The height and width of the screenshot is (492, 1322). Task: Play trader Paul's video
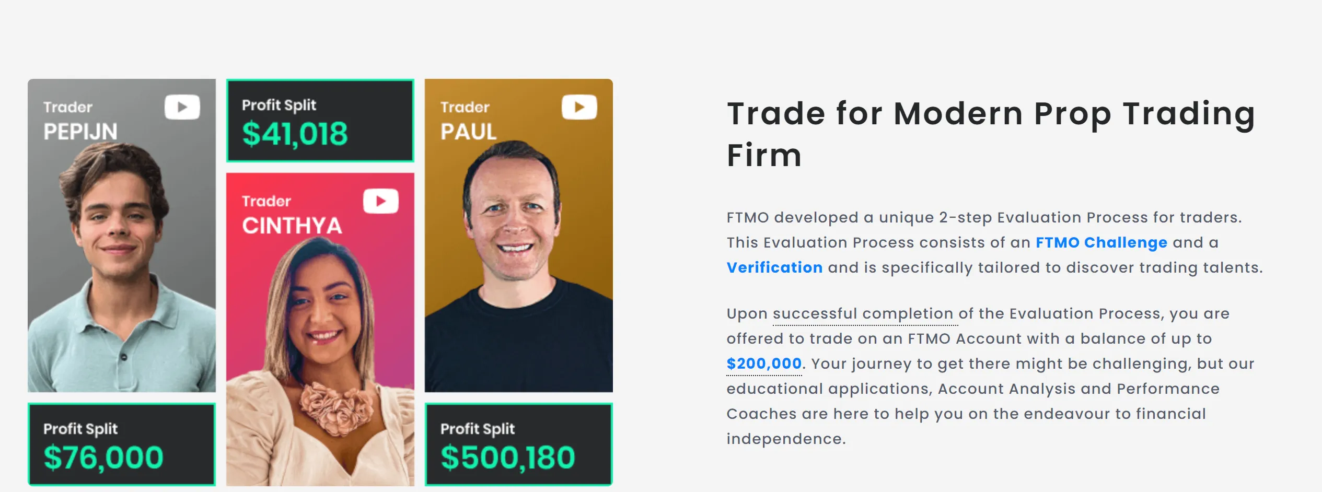pos(579,107)
